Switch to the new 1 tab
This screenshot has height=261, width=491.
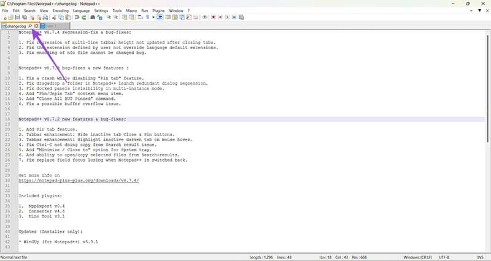55,26
